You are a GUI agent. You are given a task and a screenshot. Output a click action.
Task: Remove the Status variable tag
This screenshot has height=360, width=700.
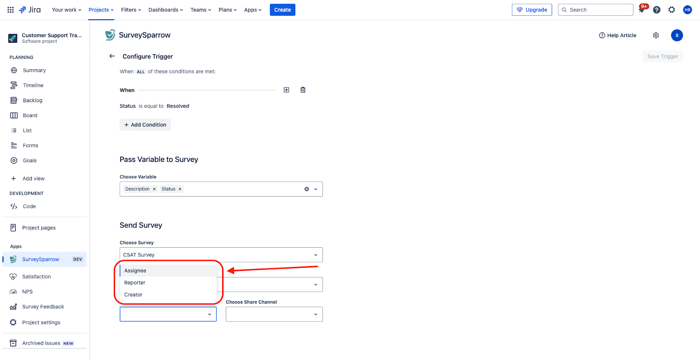point(180,189)
